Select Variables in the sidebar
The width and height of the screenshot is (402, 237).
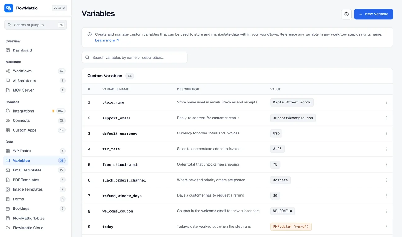pyautogui.click(x=35, y=161)
